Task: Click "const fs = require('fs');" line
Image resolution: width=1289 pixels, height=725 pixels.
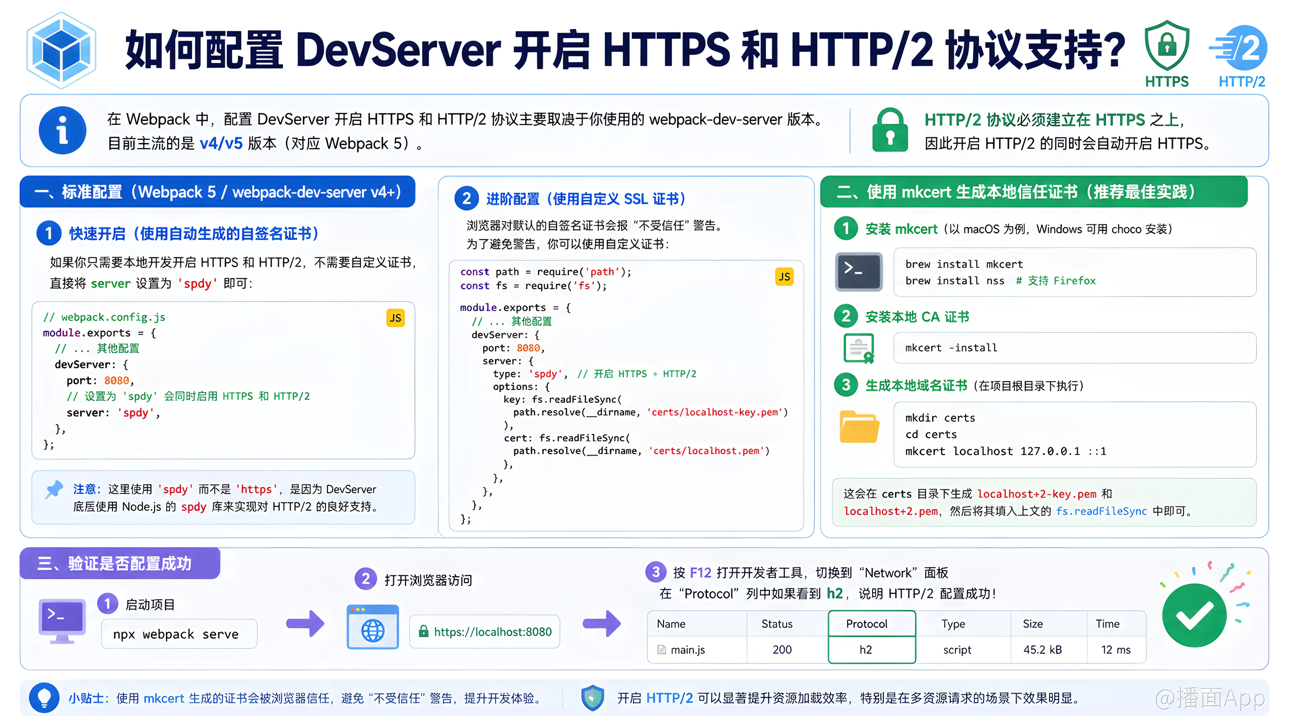Action: coord(533,286)
